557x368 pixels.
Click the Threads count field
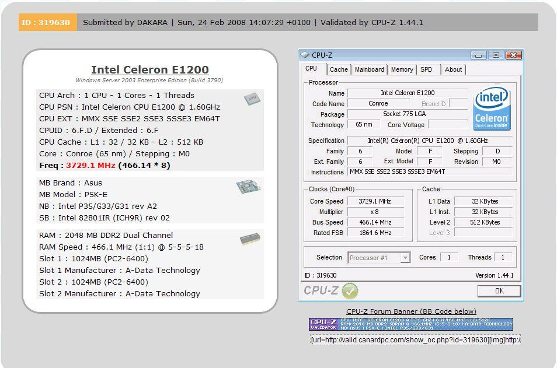pyautogui.click(x=503, y=257)
